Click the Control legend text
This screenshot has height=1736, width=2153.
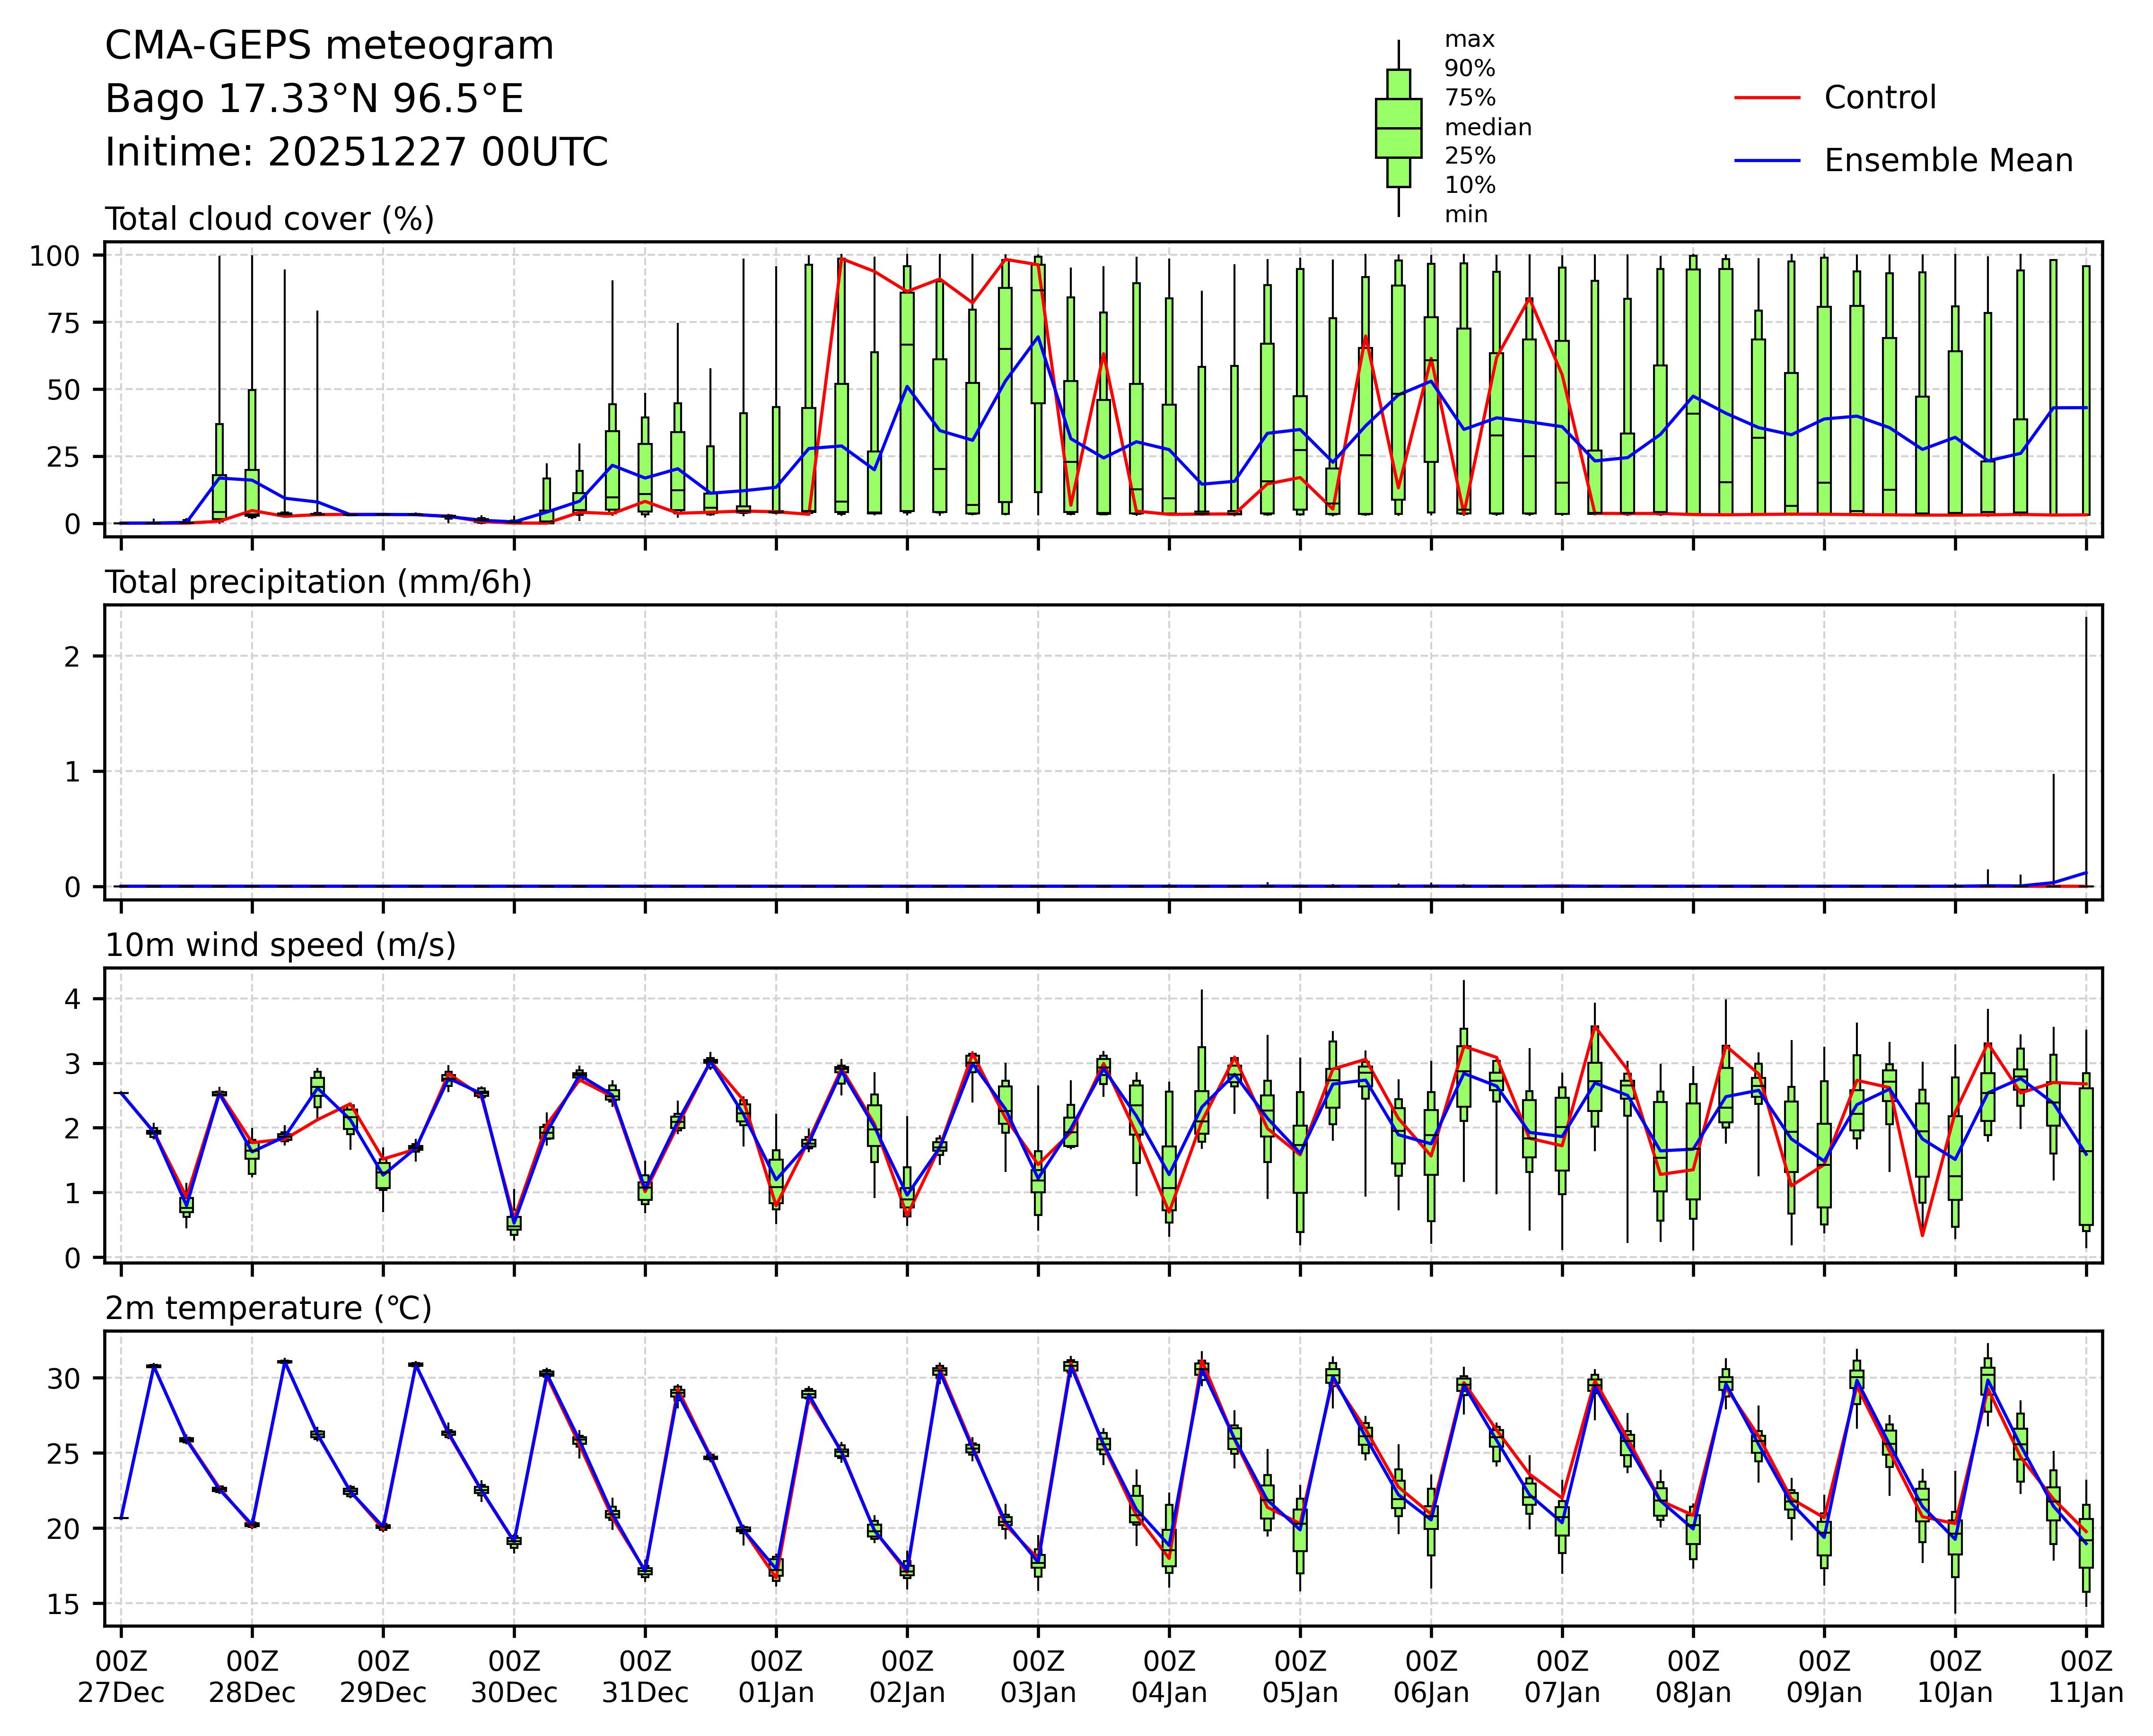pos(1880,98)
